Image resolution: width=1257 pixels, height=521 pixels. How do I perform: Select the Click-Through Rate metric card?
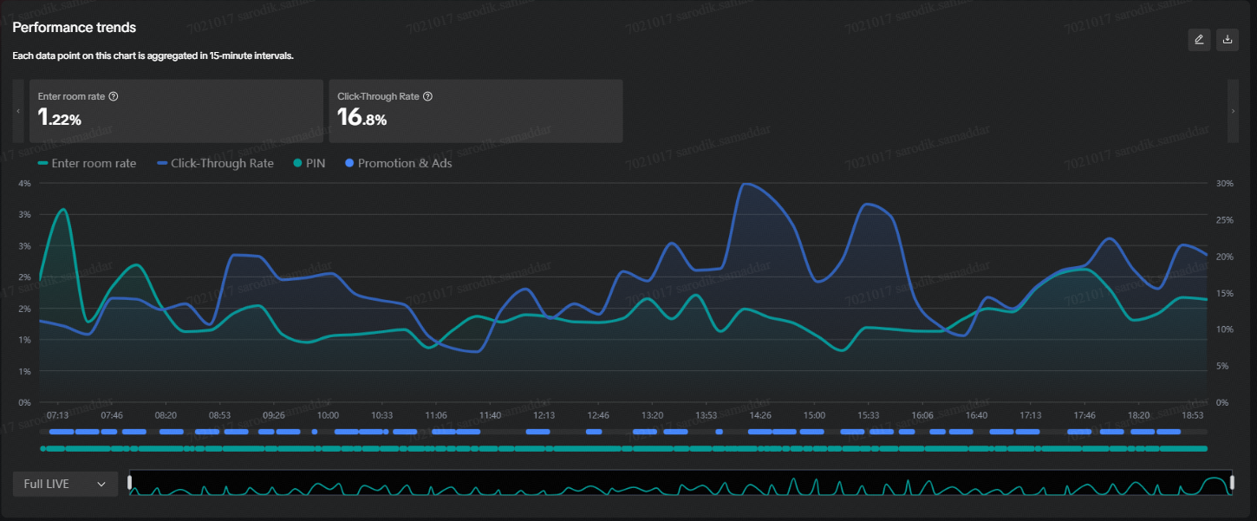point(475,111)
